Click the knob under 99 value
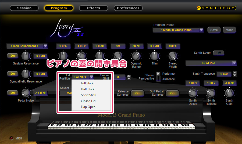This screenshot has width=242, height=144. coord(118,55)
